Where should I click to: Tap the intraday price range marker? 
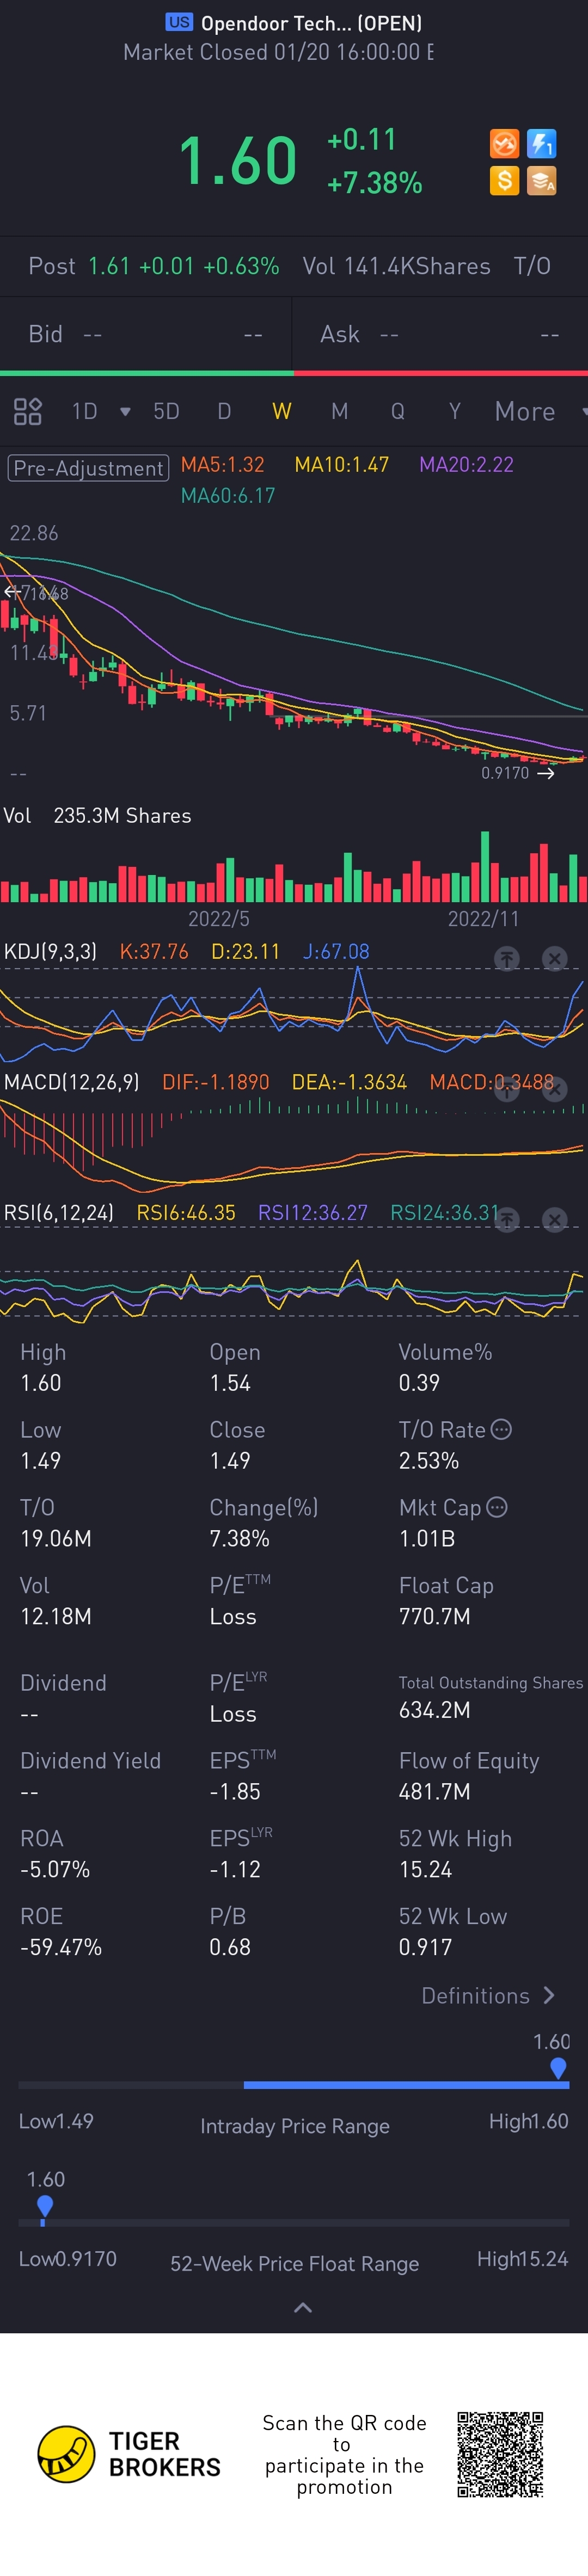558,2068
